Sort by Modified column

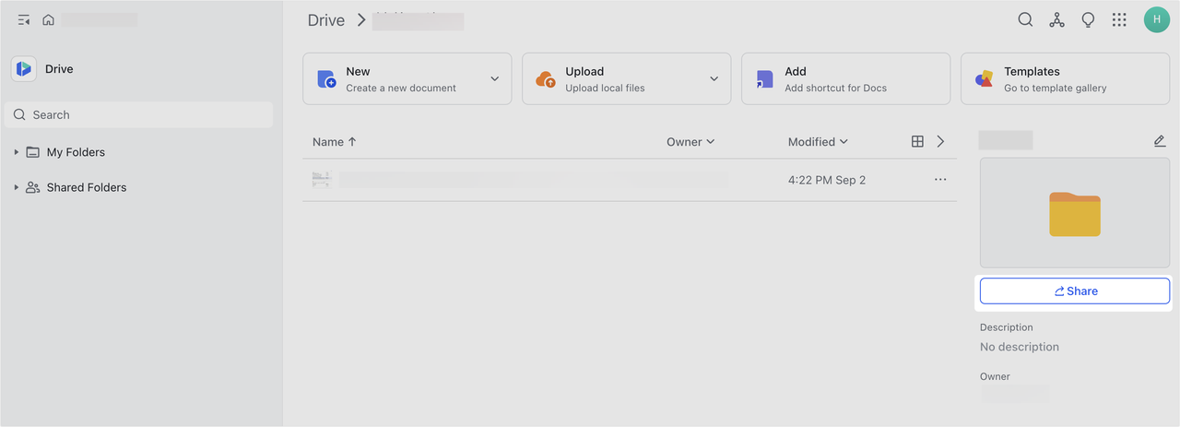[817, 142]
